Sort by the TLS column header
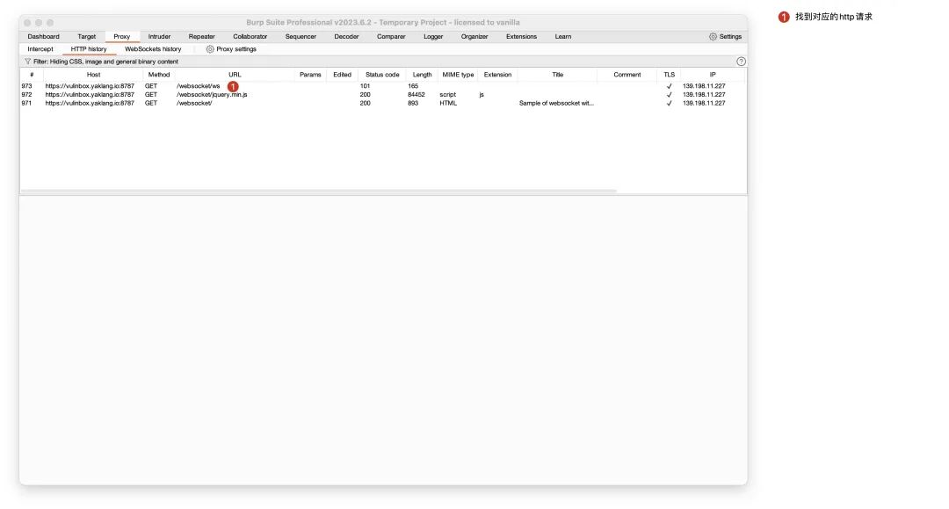Viewport: 949px width, 509px height. [669, 75]
